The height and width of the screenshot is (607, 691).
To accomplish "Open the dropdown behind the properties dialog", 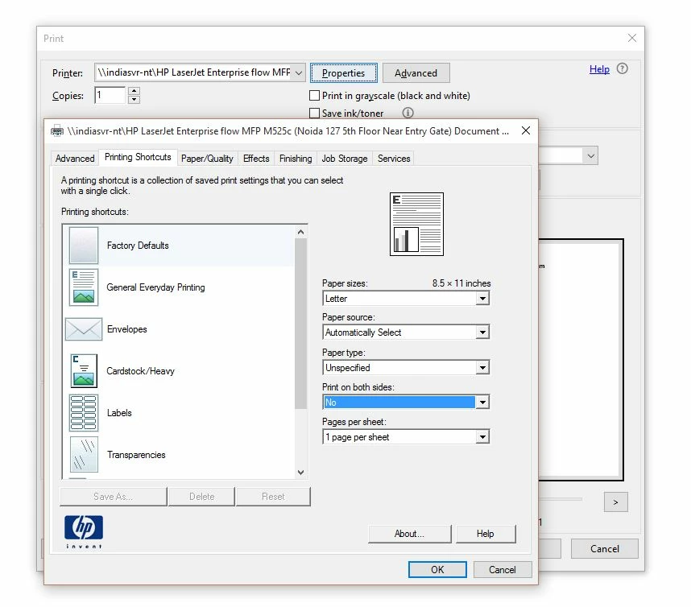I will tap(590, 156).
